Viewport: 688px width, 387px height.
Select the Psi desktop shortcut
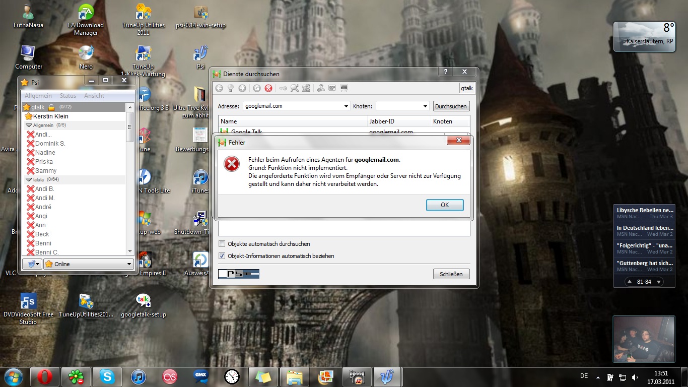coord(200,57)
